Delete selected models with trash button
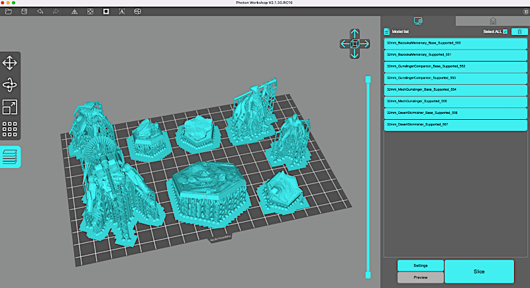Screen dimensions: 530x288 tap(519, 32)
